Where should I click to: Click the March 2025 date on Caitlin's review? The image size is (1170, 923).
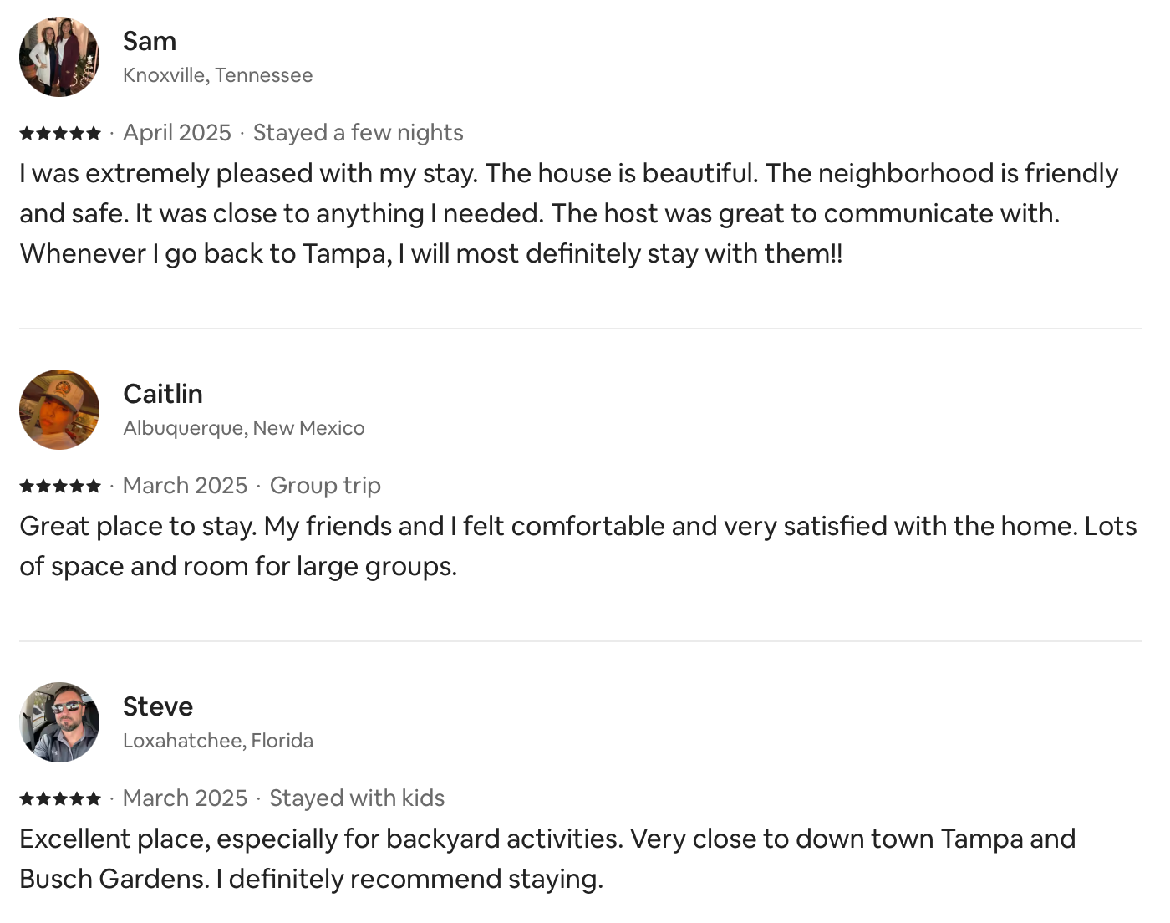pyautogui.click(x=186, y=486)
